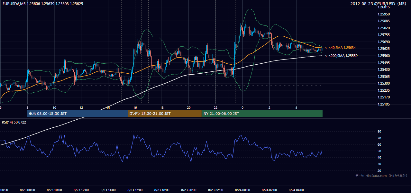Click the London 15:30-21:00 JST session bar
Screen dimensions: 411x193
pyautogui.click(x=165, y=114)
